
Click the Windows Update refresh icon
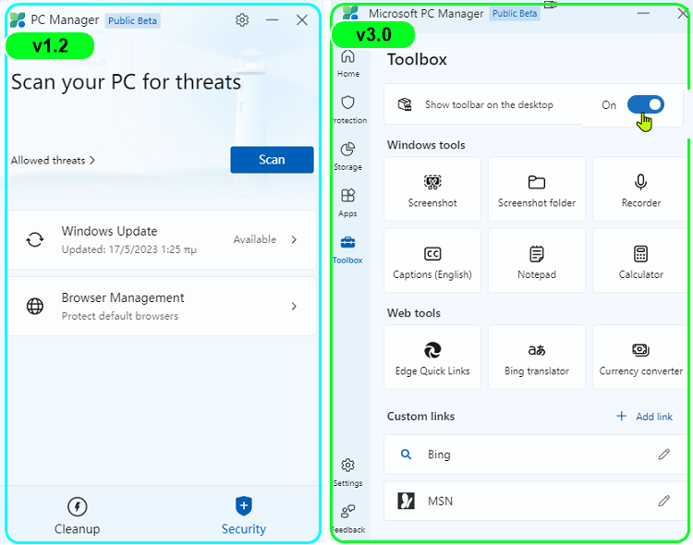pyautogui.click(x=35, y=239)
